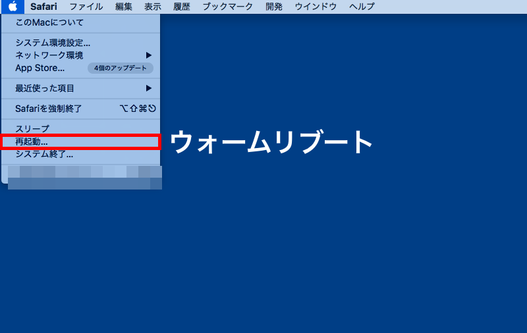Expand the ネットワーク環境 submenu arrow

pos(149,55)
